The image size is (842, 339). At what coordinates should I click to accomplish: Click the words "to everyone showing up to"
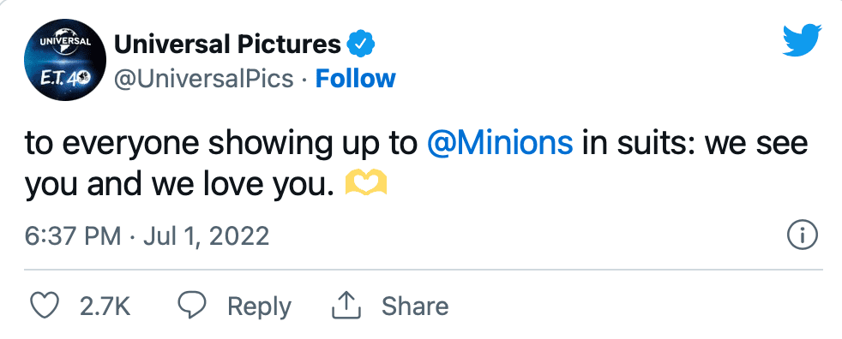221,145
